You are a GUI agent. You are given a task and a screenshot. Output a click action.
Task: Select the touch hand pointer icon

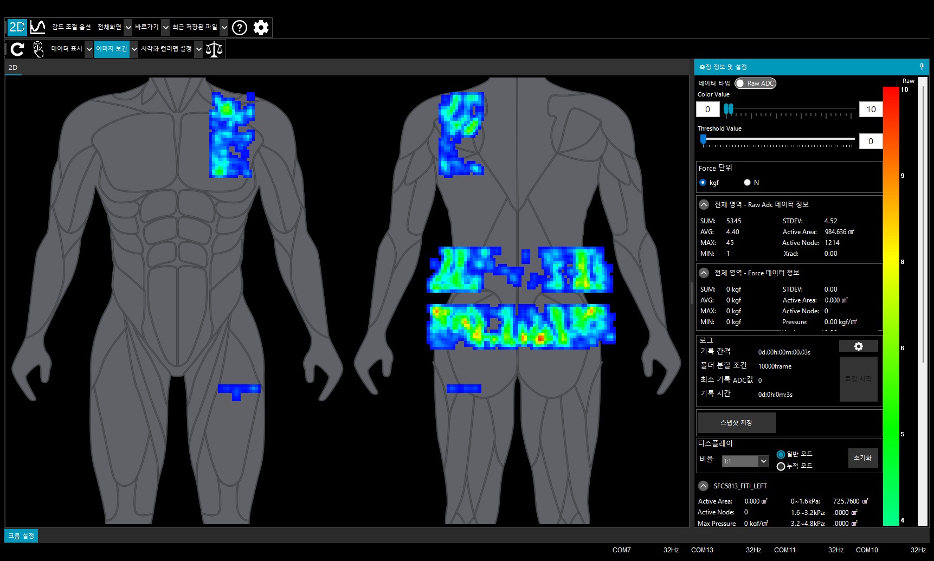[38, 49]
